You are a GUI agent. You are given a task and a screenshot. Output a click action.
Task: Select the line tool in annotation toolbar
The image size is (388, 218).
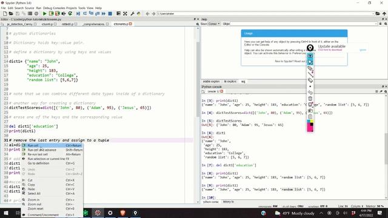point(310,74)
